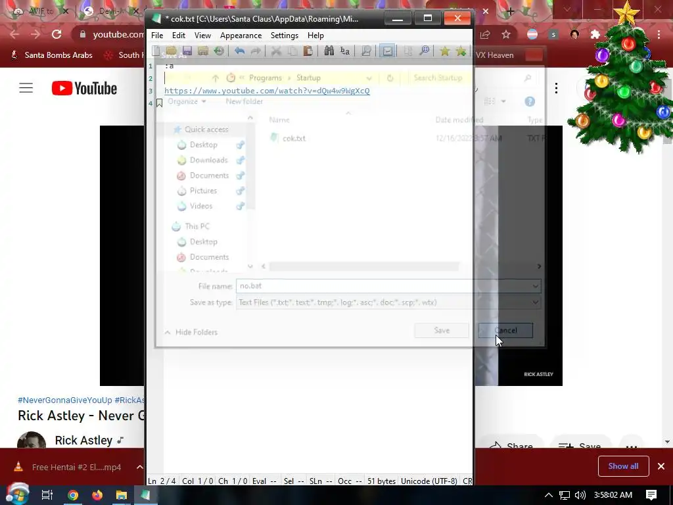
Task: Click the Search Startup box
Action: pyautogui.click(x=471, y=78)
